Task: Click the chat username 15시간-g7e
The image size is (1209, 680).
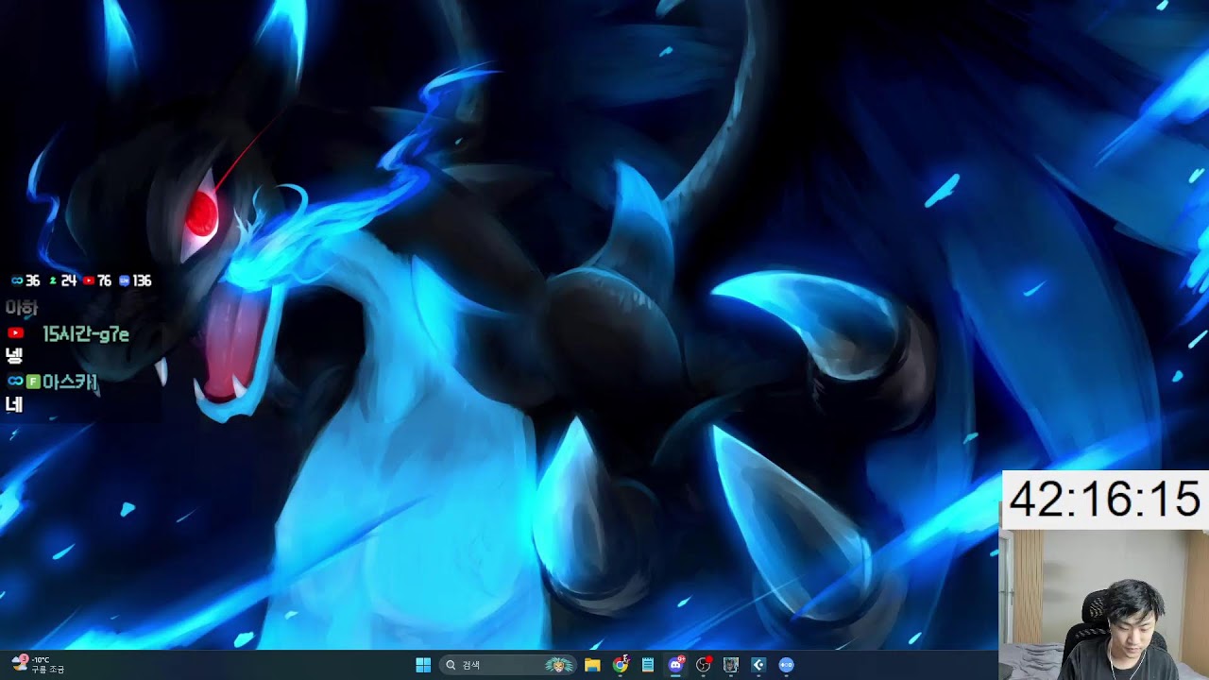Action: (85, 334)
